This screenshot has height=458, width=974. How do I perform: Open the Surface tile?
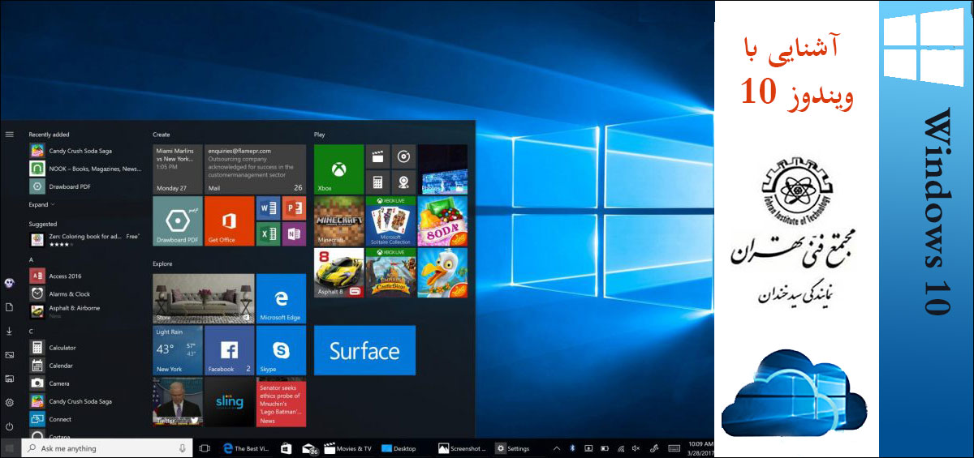coord(364,350)
